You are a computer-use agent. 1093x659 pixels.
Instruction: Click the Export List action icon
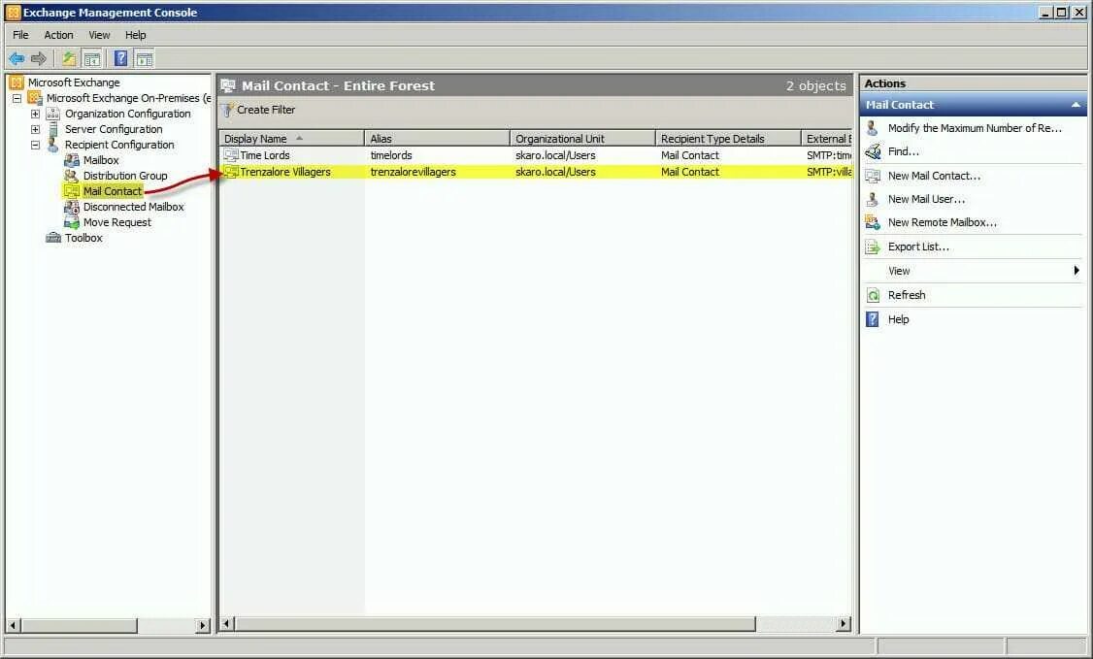pyautogui.click(x=873, y=247)
